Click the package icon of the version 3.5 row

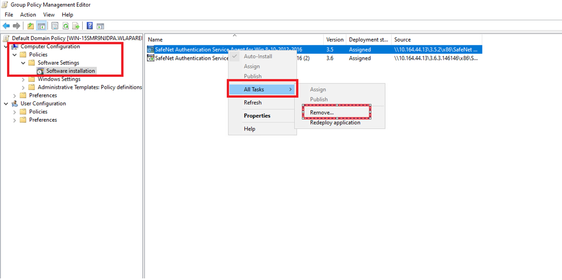point(151,49)
